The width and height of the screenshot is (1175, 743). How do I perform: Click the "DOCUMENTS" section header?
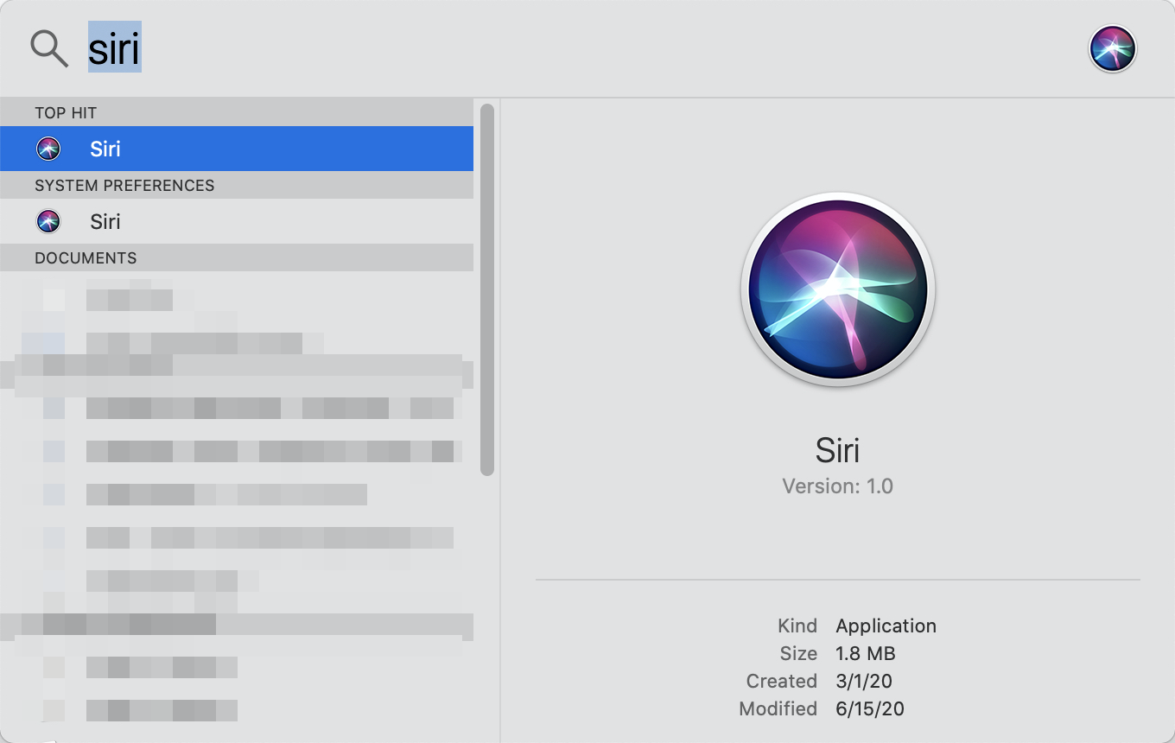(x=237, y=257)
